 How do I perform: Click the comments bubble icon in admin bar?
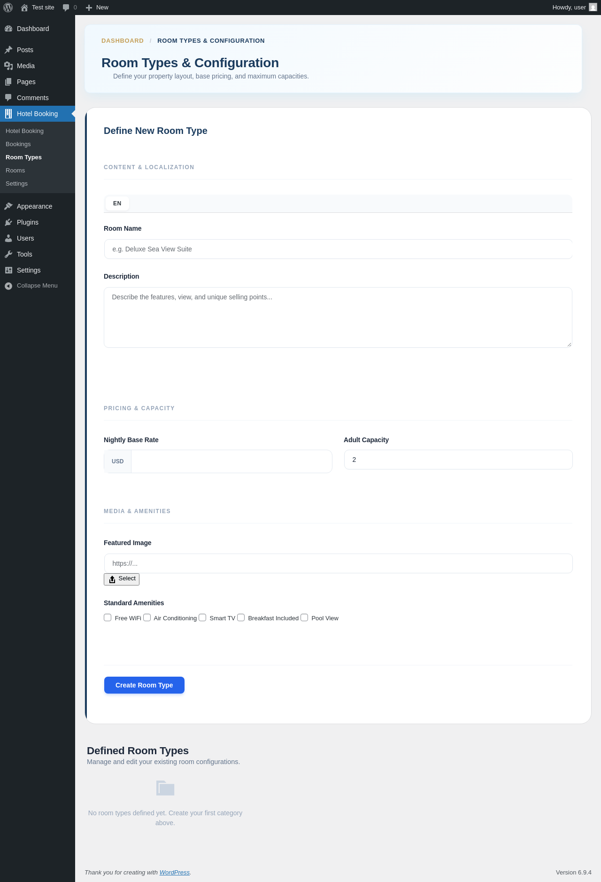pyautogui.click(x=66, y=8)
